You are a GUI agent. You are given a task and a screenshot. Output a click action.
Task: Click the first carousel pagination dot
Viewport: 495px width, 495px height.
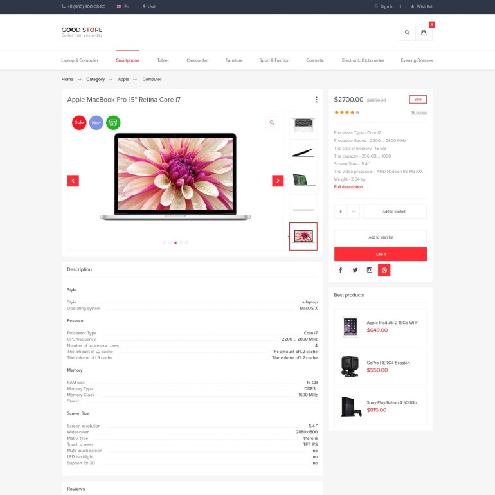pos(164,243)
